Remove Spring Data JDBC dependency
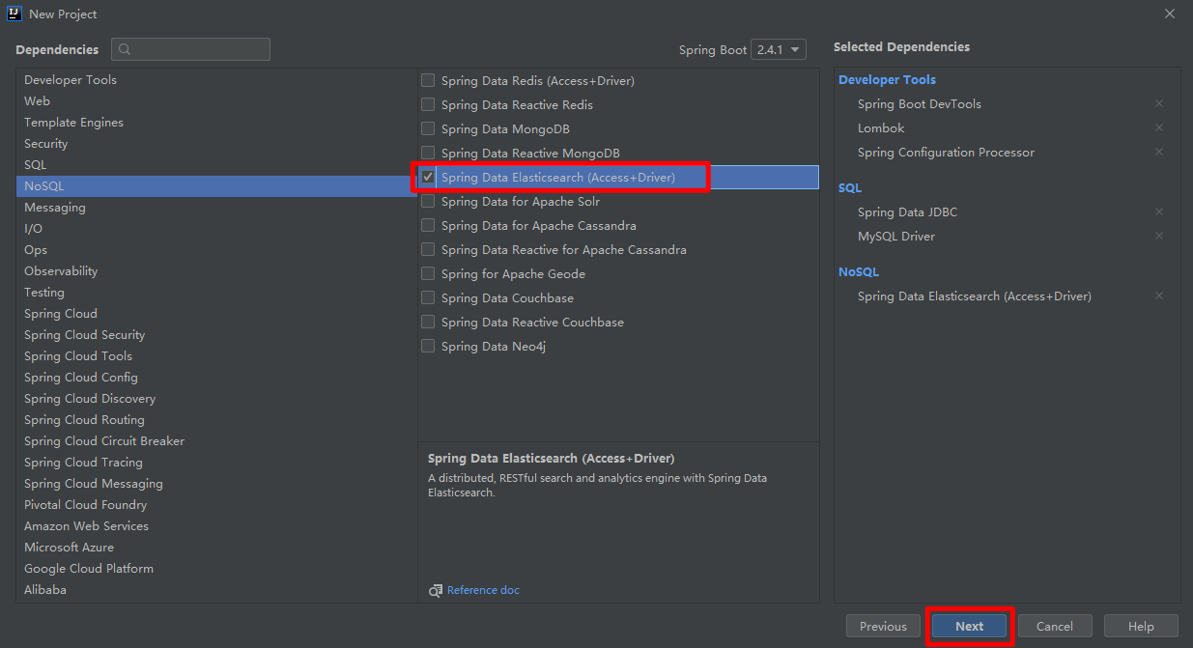1193x648 pixels. point(1159,211)
